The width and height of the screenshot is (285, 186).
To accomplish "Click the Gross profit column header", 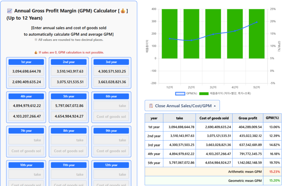I will (x=248, y=118).
